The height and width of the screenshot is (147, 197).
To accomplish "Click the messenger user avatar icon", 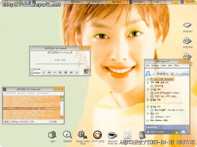I will 148,73.
